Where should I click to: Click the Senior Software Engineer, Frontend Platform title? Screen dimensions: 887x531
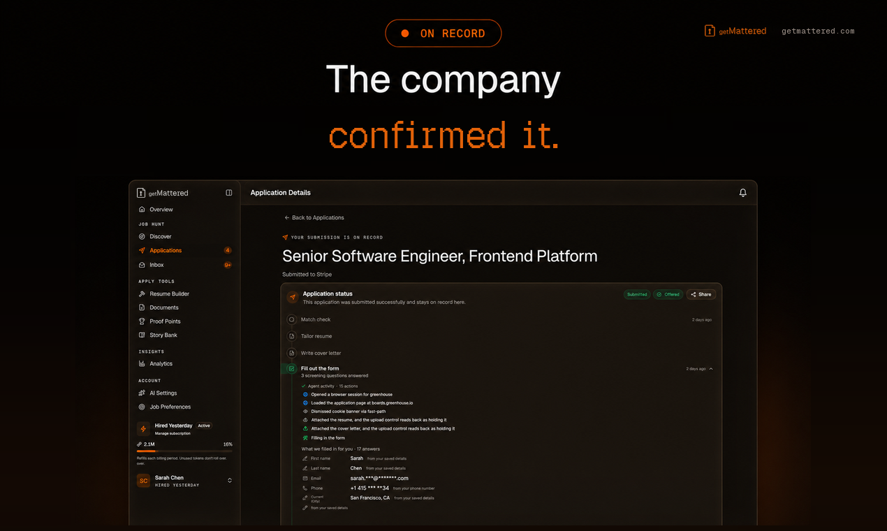coord(440,256)
